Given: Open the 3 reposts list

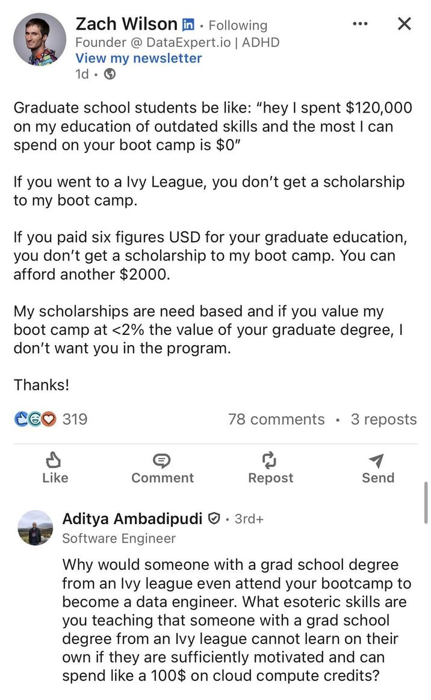Looking at the screenshot, I should pos(384,419).
